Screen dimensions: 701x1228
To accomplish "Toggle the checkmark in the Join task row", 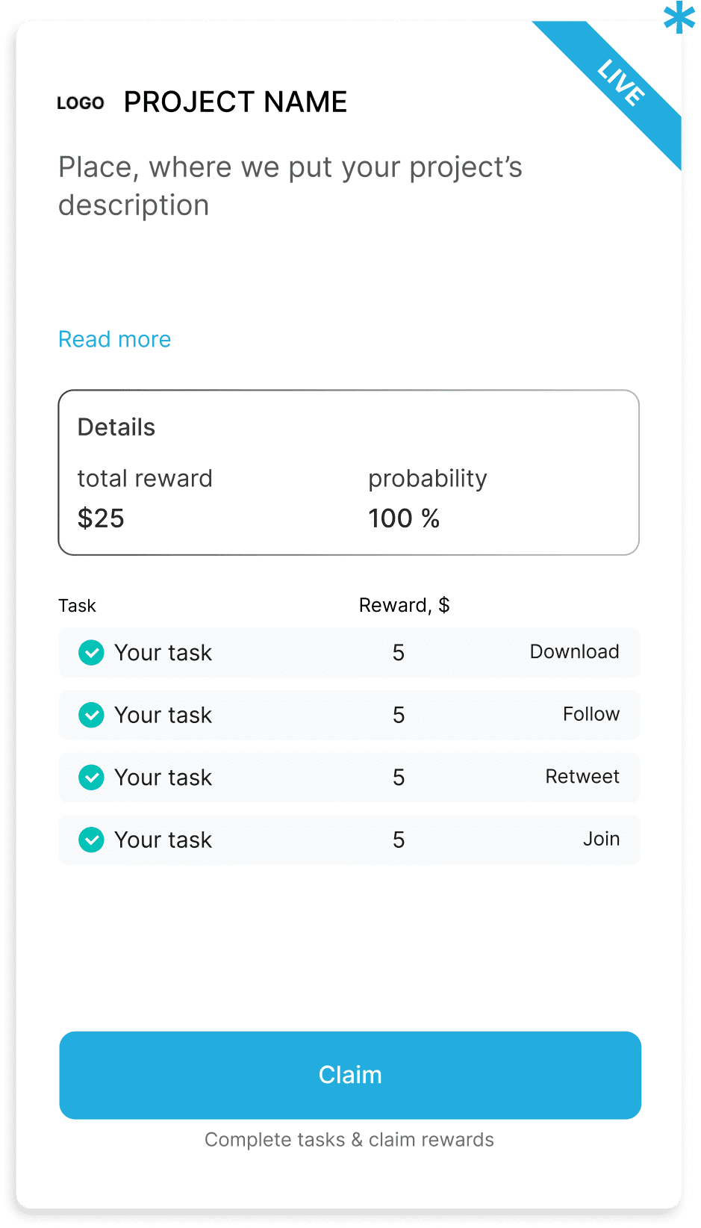I will [91, 840].
